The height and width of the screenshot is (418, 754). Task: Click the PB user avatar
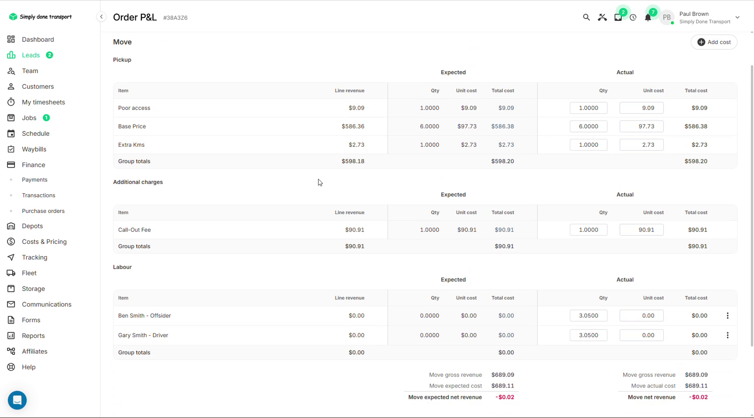(x=666, y=17)
